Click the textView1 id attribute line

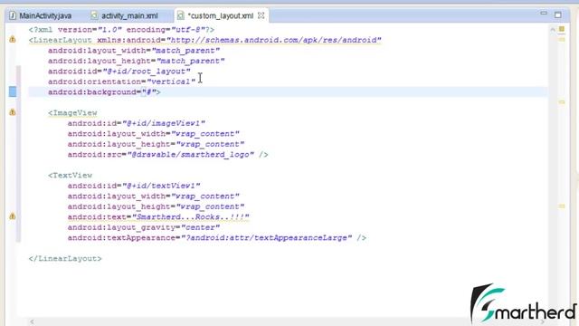(x=134, y=186)
